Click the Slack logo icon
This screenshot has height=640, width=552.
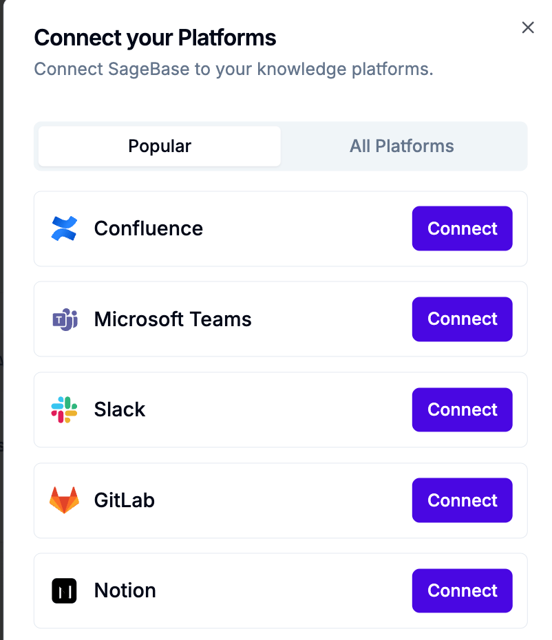tap(63, 409)
